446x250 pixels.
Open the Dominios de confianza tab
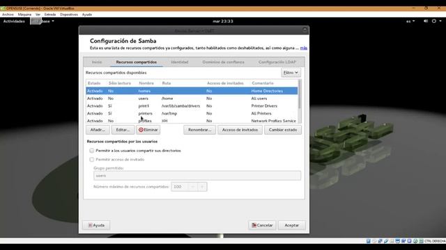click(x=223, y=62)
